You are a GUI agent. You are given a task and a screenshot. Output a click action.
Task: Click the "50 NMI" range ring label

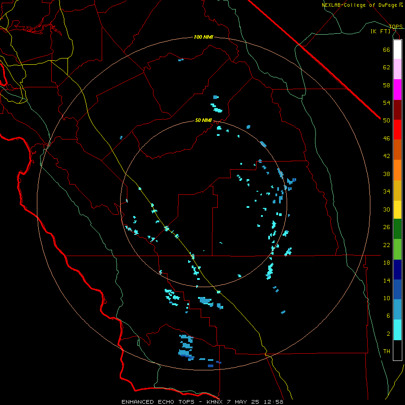pos(203,120)
